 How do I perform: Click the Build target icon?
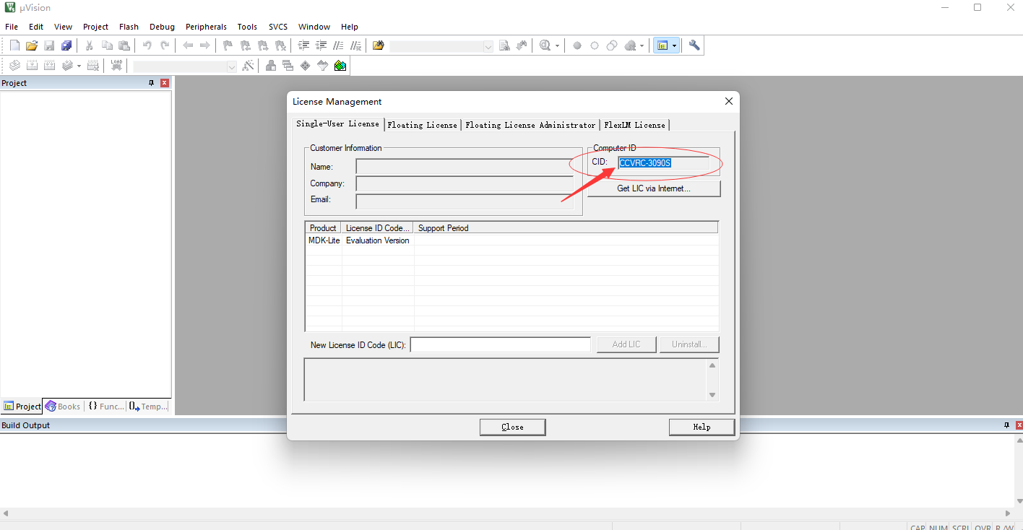coord(32,66)
